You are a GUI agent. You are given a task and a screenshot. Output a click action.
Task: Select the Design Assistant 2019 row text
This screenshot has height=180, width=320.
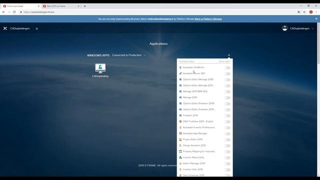[x=194, y=145]
